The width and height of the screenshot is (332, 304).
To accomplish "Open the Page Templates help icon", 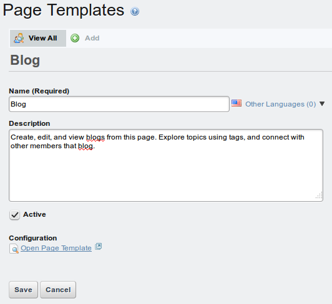I will tap(135, 11).
